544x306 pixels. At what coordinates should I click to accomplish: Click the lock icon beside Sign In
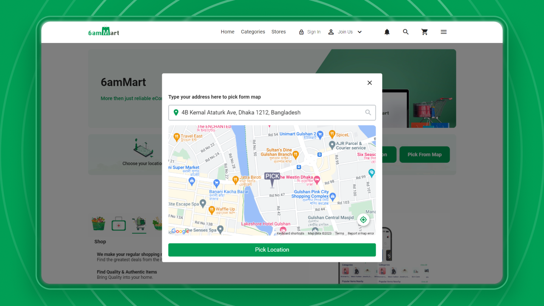[x=301, y=32]
